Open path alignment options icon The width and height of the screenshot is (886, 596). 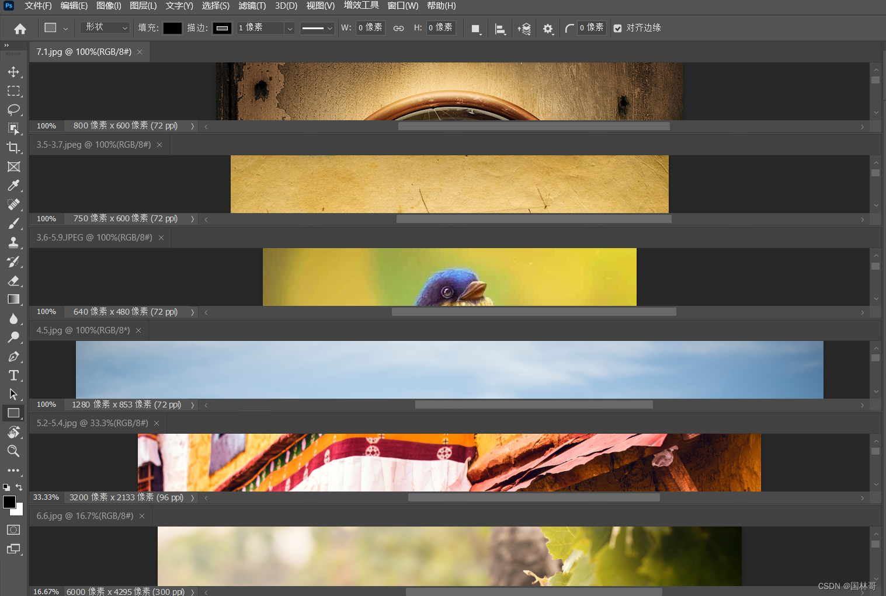coord(501,29)
